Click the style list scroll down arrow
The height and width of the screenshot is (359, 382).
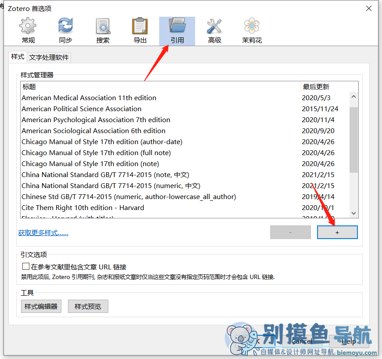click(x=354, y=213)
